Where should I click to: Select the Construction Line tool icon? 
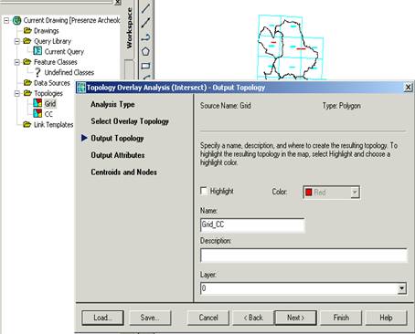(x=145, y=23)
